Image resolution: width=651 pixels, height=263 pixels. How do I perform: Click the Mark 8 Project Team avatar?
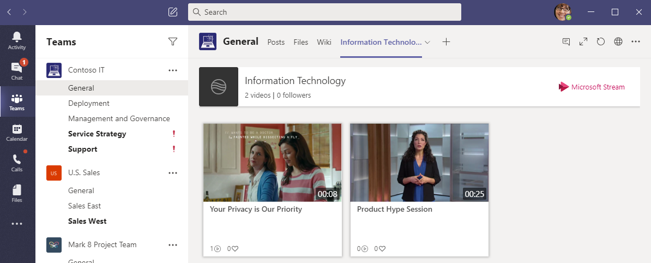tap(54, 244)
